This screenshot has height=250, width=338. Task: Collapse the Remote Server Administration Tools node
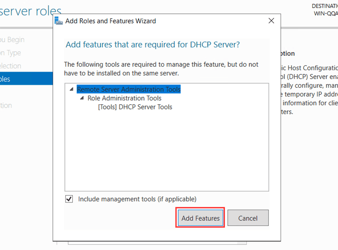[72, 89]
